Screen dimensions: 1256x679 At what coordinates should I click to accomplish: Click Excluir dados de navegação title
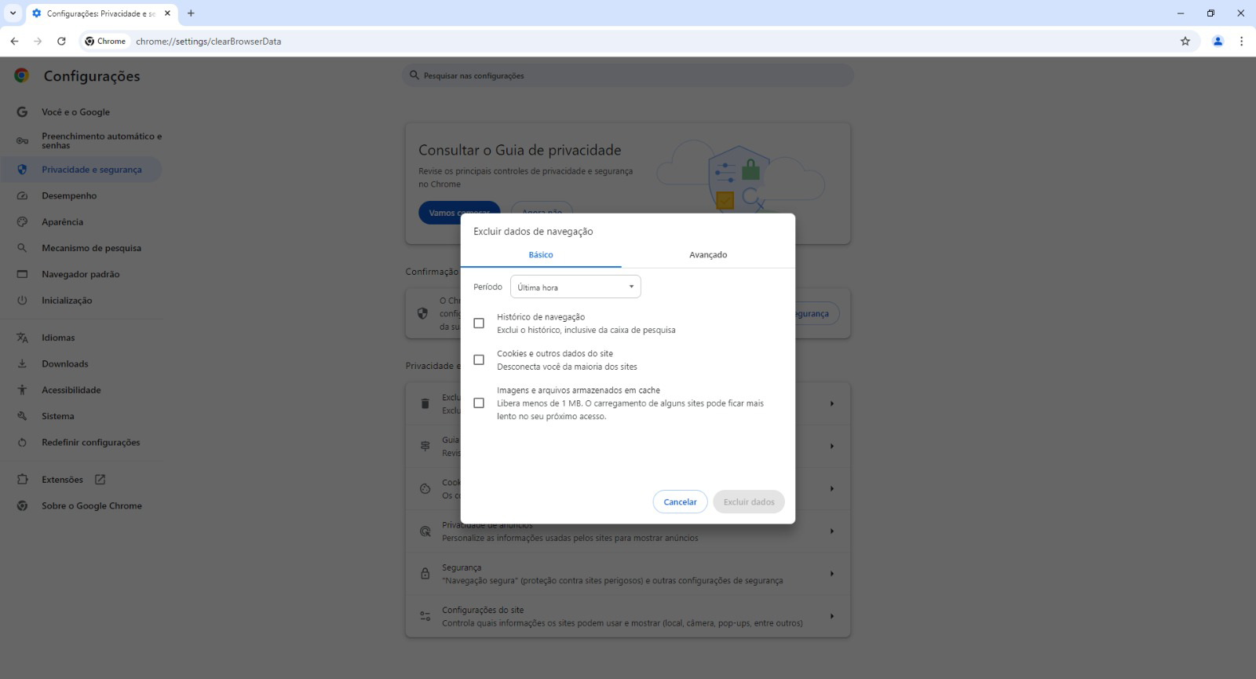tap(533, 232)
